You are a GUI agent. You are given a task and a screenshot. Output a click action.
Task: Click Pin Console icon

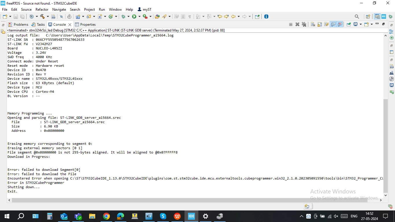click(349, 25)
